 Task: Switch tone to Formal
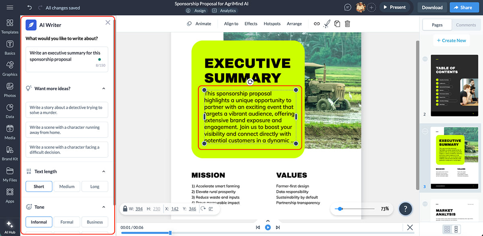[66, 222]
